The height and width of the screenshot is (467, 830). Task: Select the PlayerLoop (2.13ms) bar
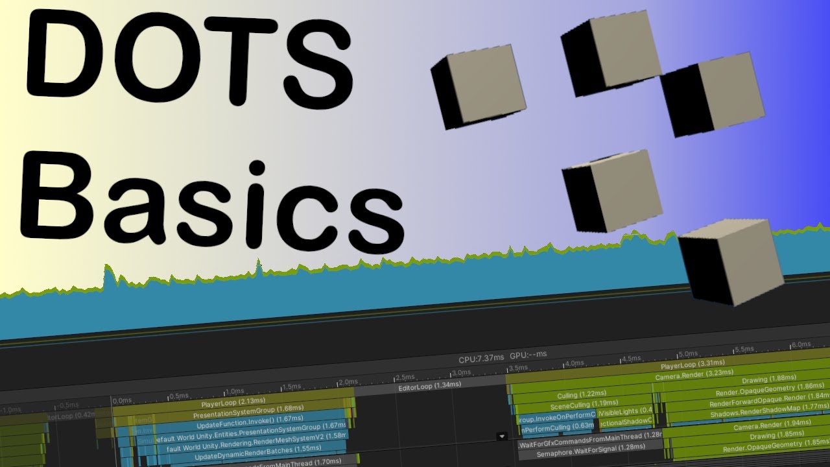click(x=234, y=403)
